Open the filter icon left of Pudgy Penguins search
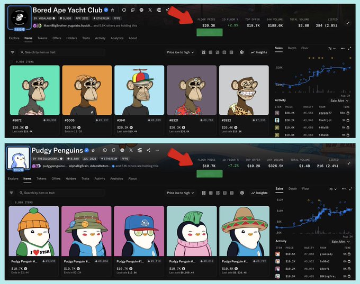360x284 pixels. coord(12,193)
